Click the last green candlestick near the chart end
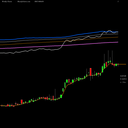Image resolution: width=128 pixels, height=128 pixels. tap(116, 65)
